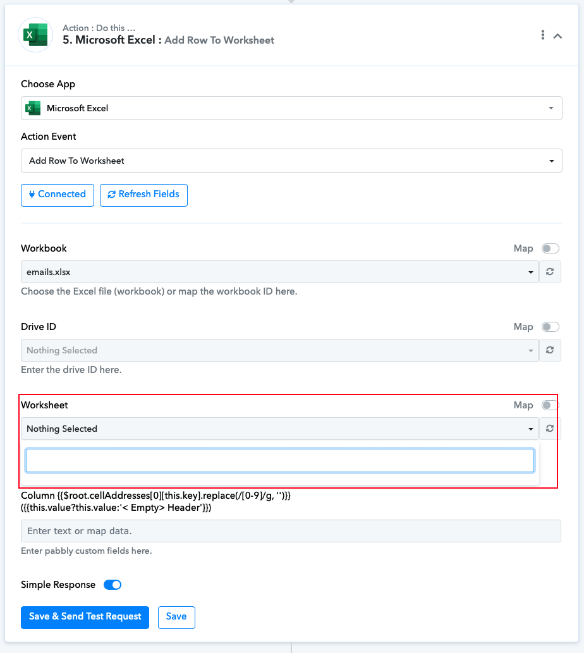
Task: Toggle Map switch for Workbook
Action: [550, 248]
